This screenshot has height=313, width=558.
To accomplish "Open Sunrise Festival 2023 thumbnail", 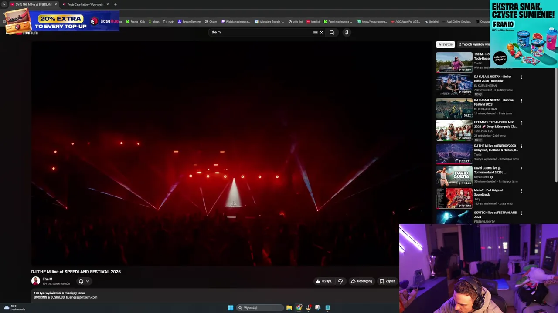I will click(x=454, y=108).
